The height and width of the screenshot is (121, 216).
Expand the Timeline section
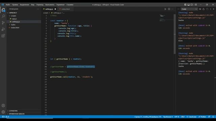17,114
